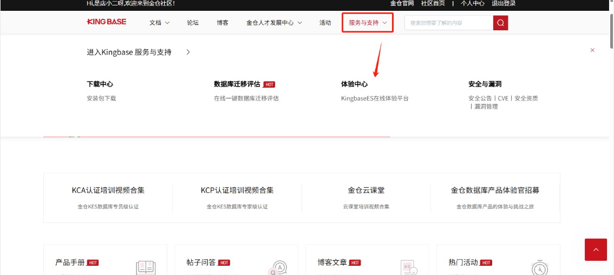Click the 产品手册 book icon
The image size is (614, 275).
146,267
